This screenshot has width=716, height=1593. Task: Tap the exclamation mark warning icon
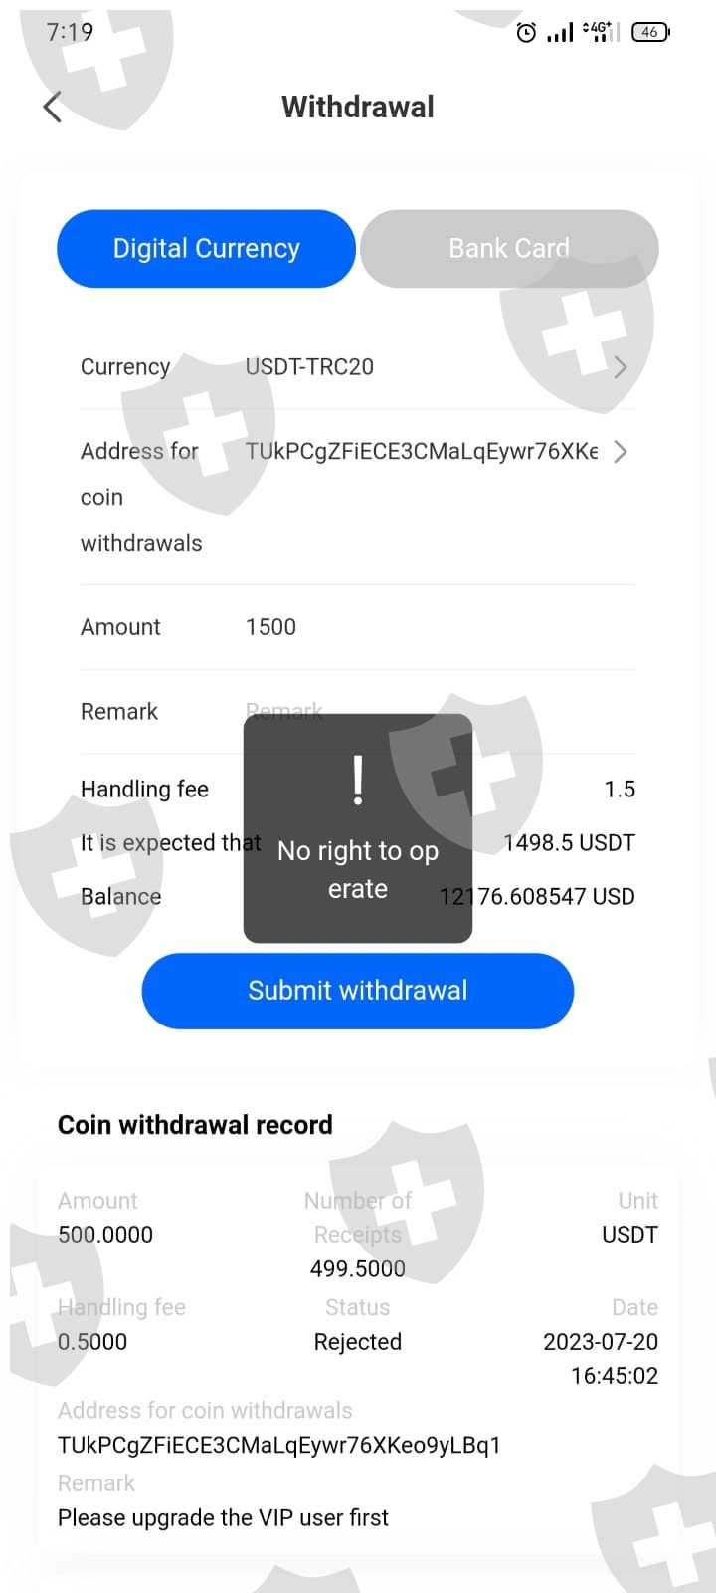click(358, 780)
